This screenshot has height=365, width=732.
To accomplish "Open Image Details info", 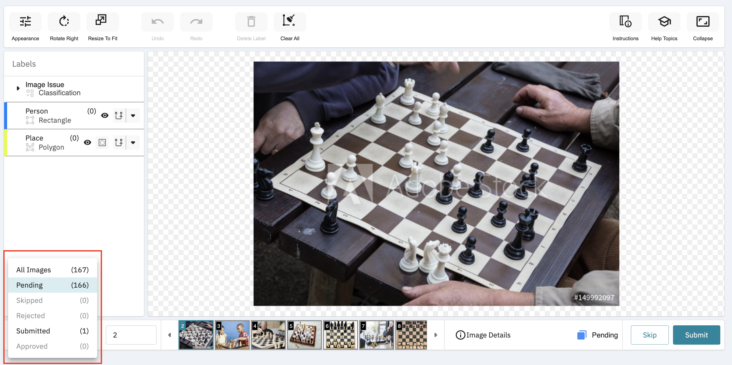I will [x=483, y=335].
